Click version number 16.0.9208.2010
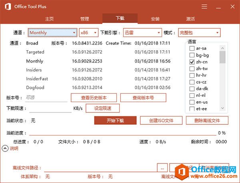Screen dimensions: 240x183 [87, 79]
